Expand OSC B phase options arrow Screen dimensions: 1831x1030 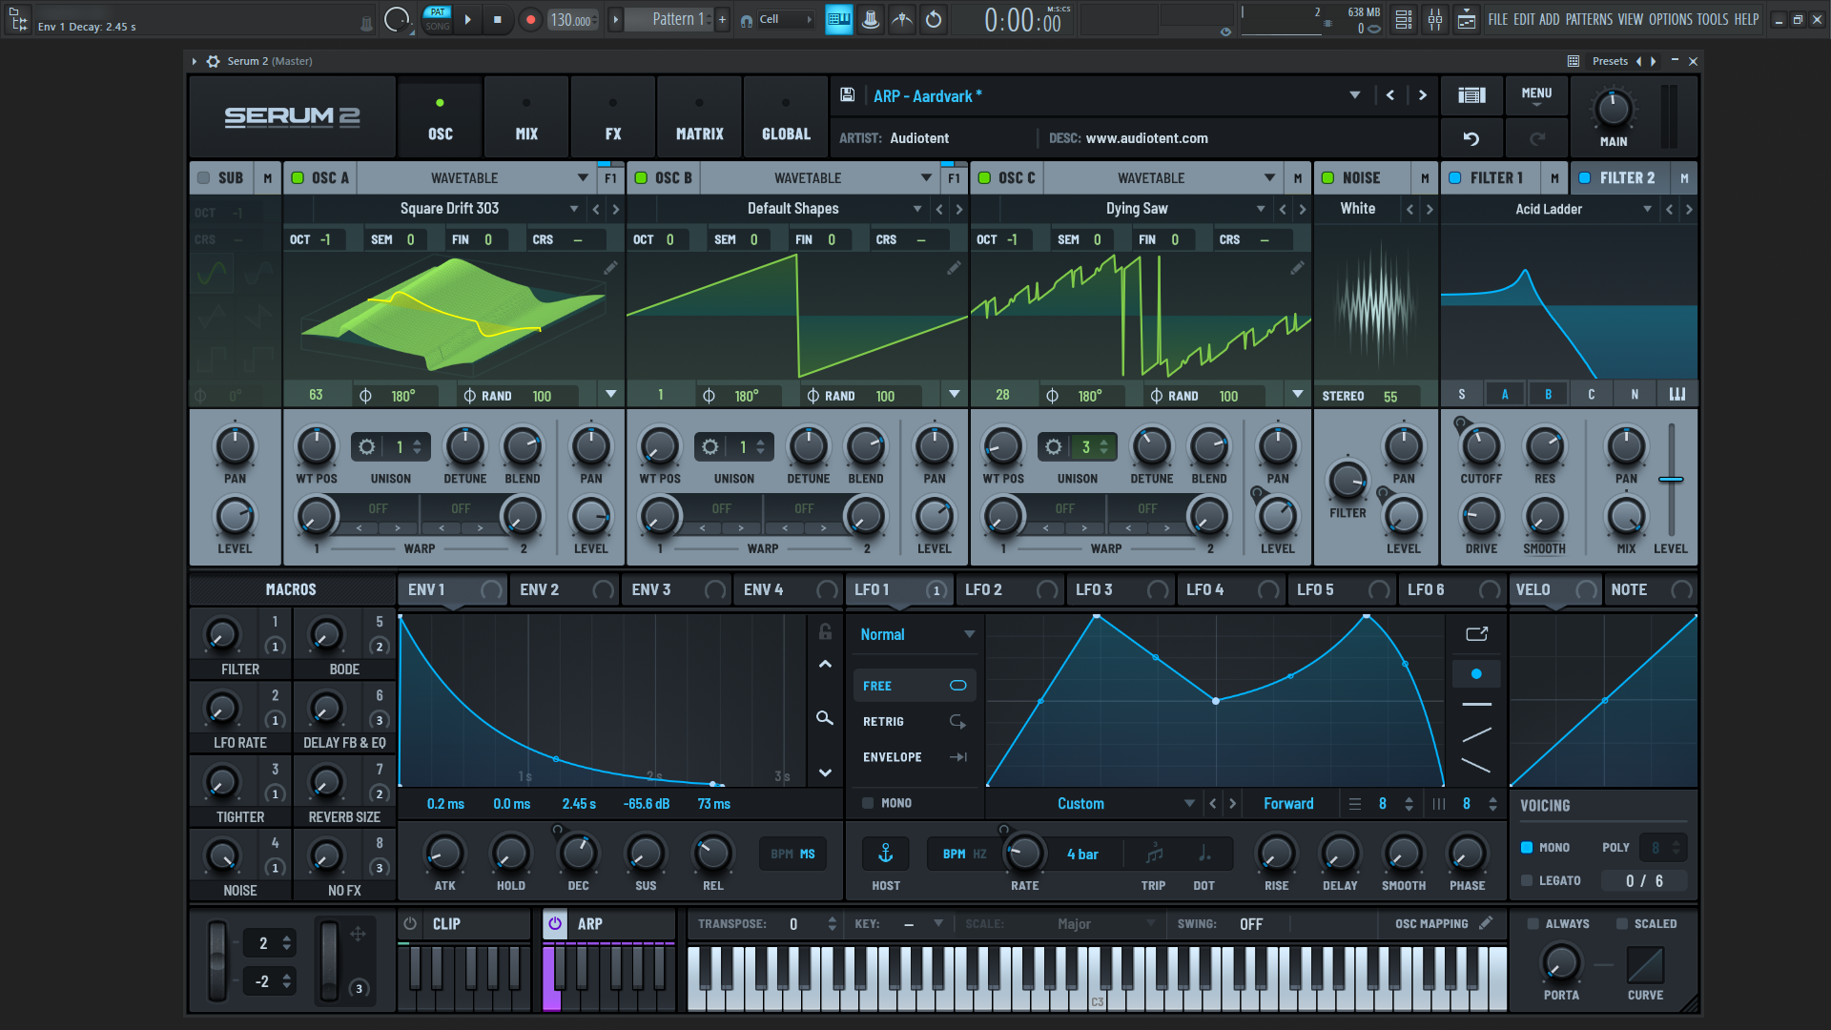click(954, 394)
